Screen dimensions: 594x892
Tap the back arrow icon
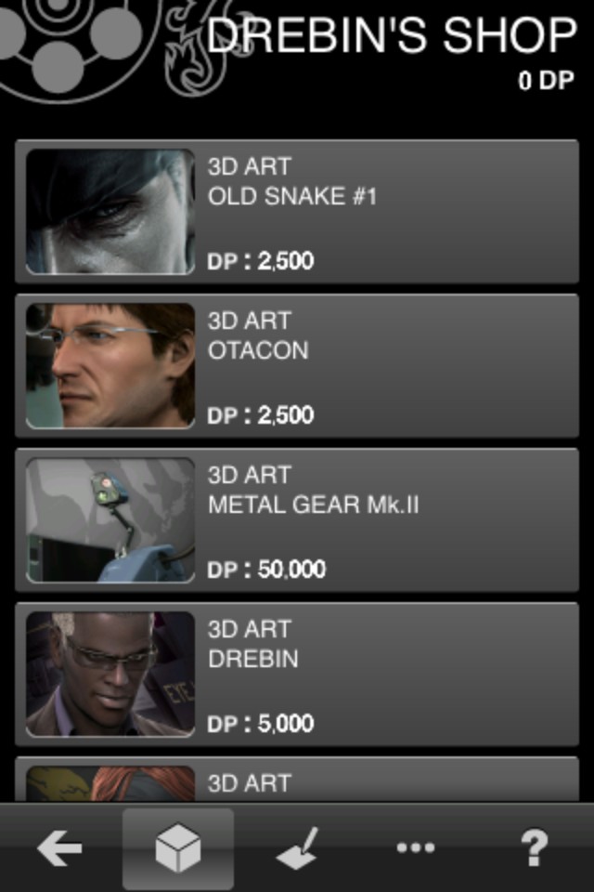(x=59, y=847)
